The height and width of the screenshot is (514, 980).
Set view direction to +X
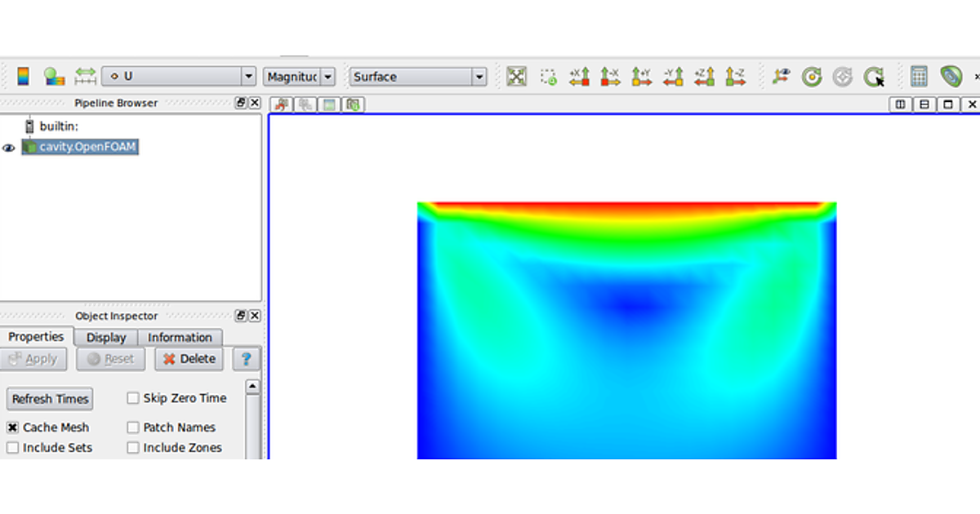point(579,77)
